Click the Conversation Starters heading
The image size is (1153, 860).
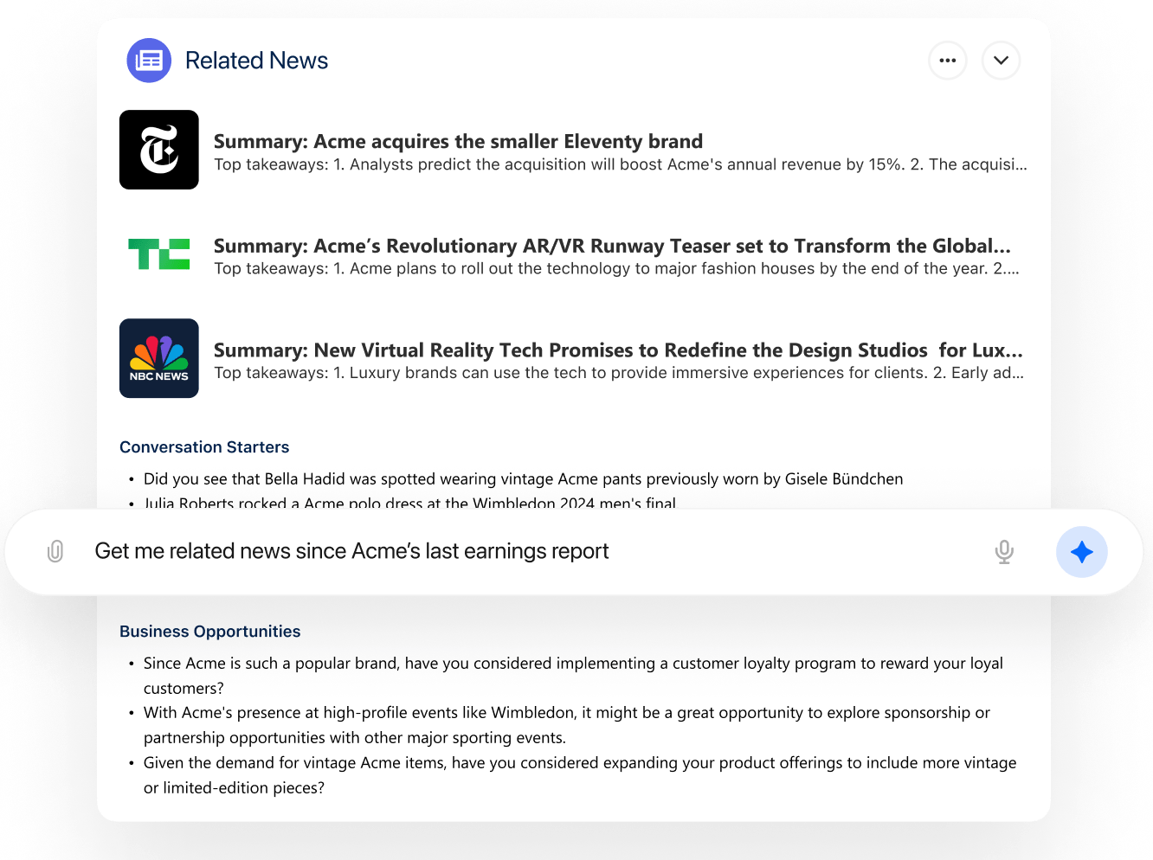[x=204, y=447]
